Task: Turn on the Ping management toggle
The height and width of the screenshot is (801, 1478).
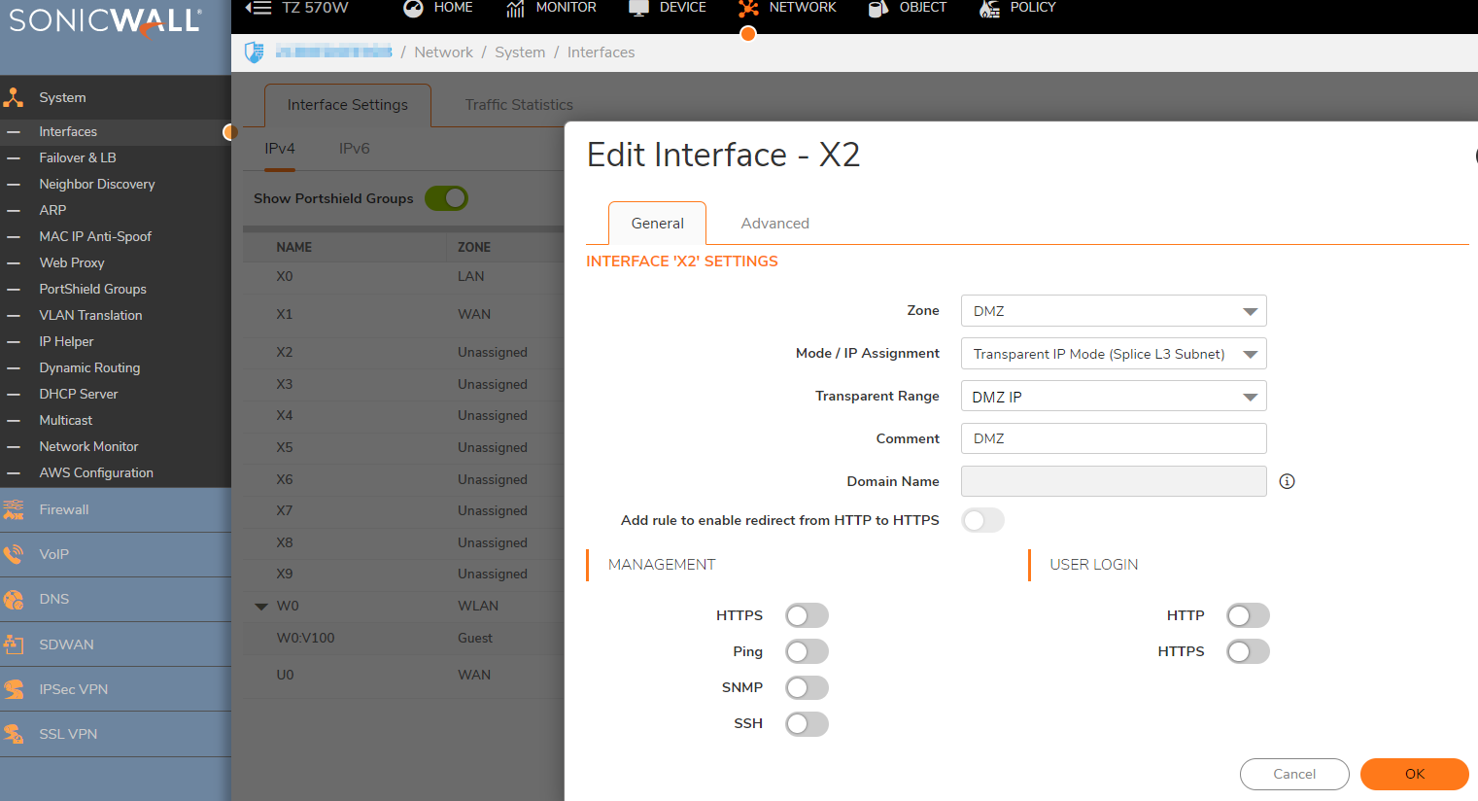Action: pos(807,651)
